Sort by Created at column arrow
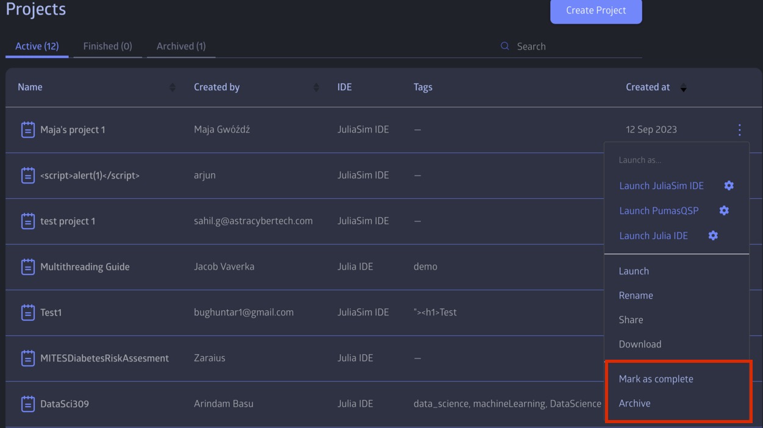Screen dimensions: 763x428 tap(683, 88)
